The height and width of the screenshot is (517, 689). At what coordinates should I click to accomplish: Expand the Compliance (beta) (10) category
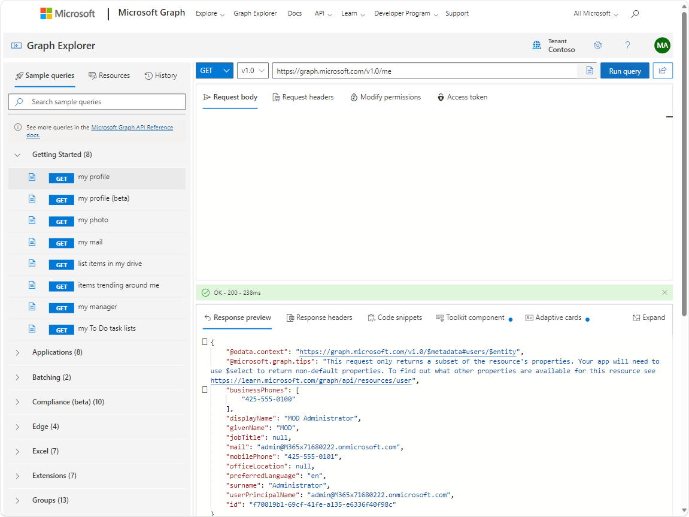click(x=17, y=402)
